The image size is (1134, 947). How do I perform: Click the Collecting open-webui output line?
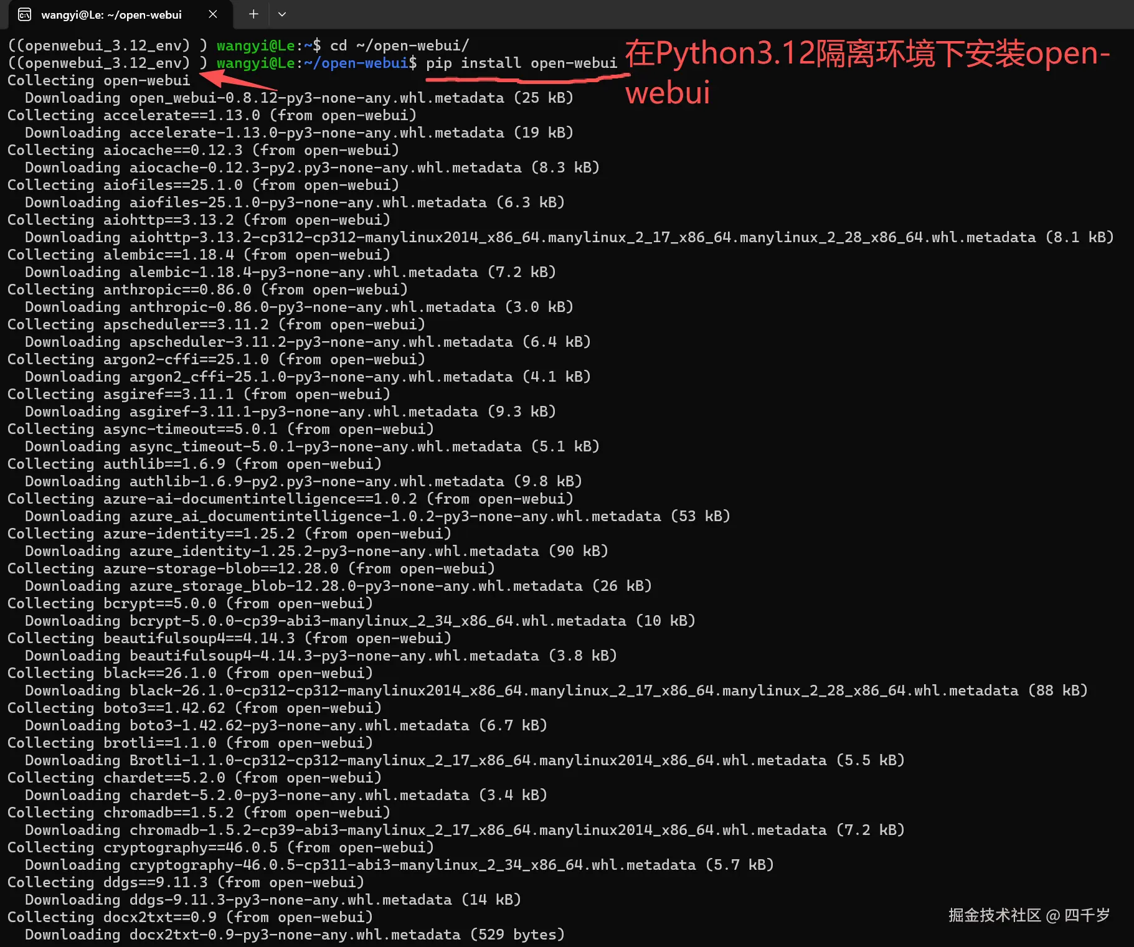coord(98,80)
